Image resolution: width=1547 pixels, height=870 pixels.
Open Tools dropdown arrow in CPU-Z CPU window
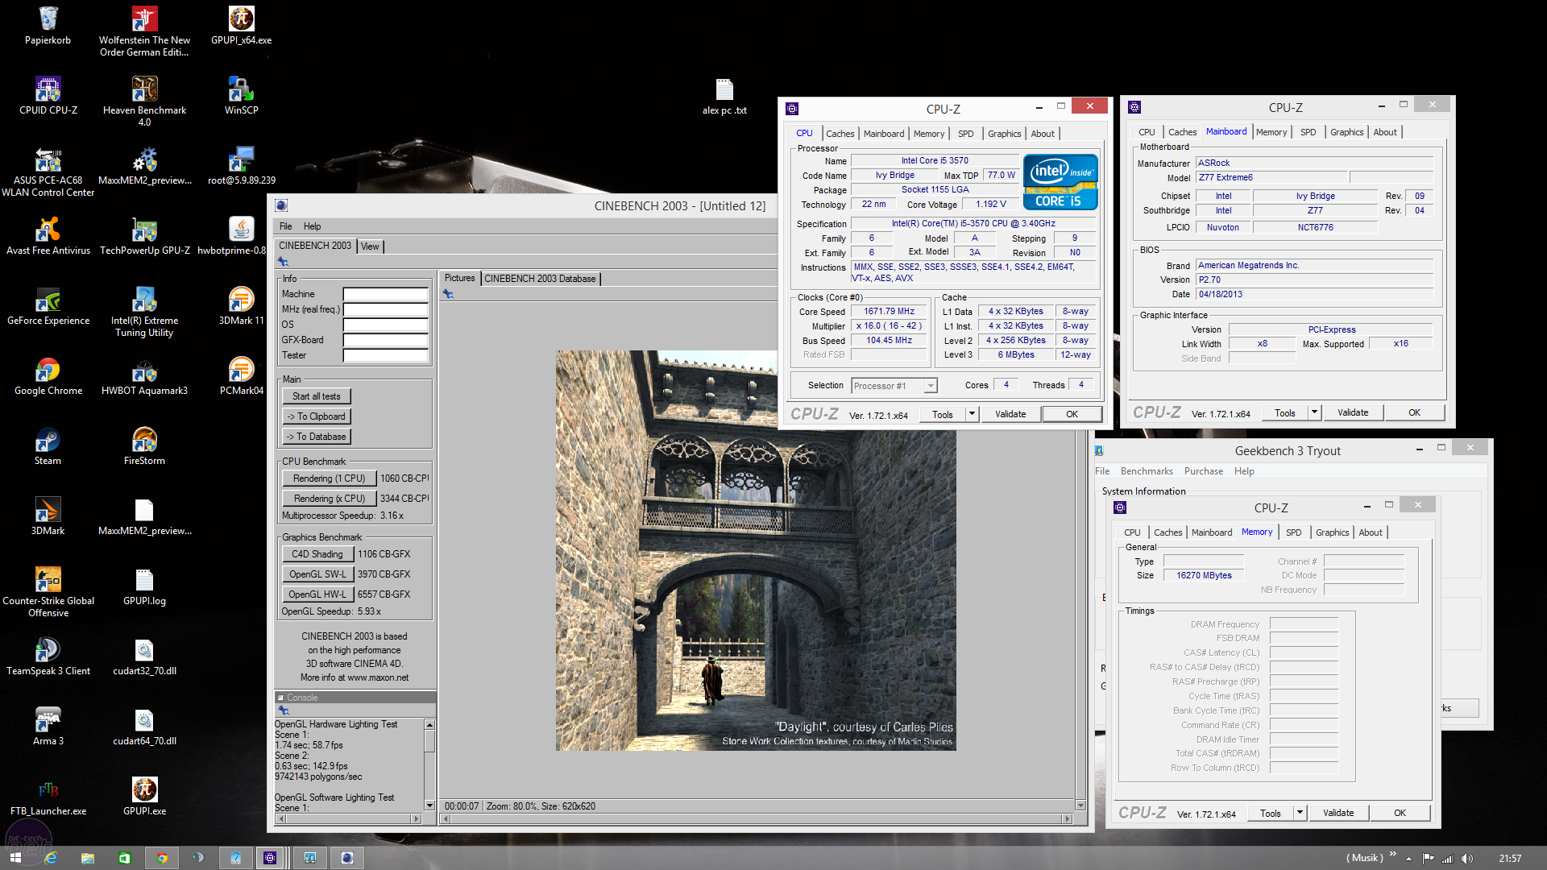coord(972,414)
